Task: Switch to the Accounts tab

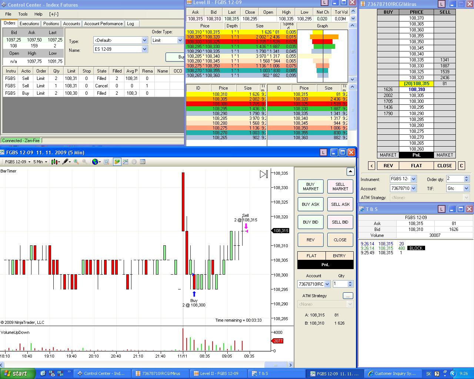Action: coord(71,24)
